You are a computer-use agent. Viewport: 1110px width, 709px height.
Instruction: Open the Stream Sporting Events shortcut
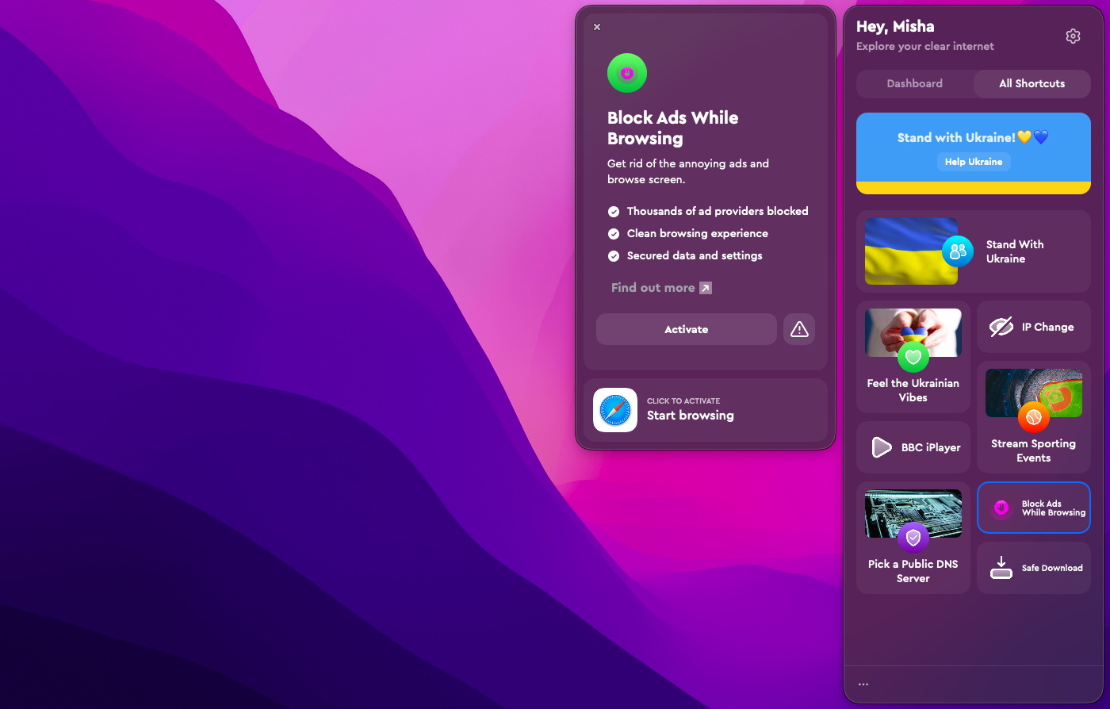click(1033, 417)
